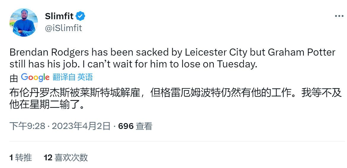
Task: Open Slimfit's profile avatar photo
Action: (x=24, y=22)
